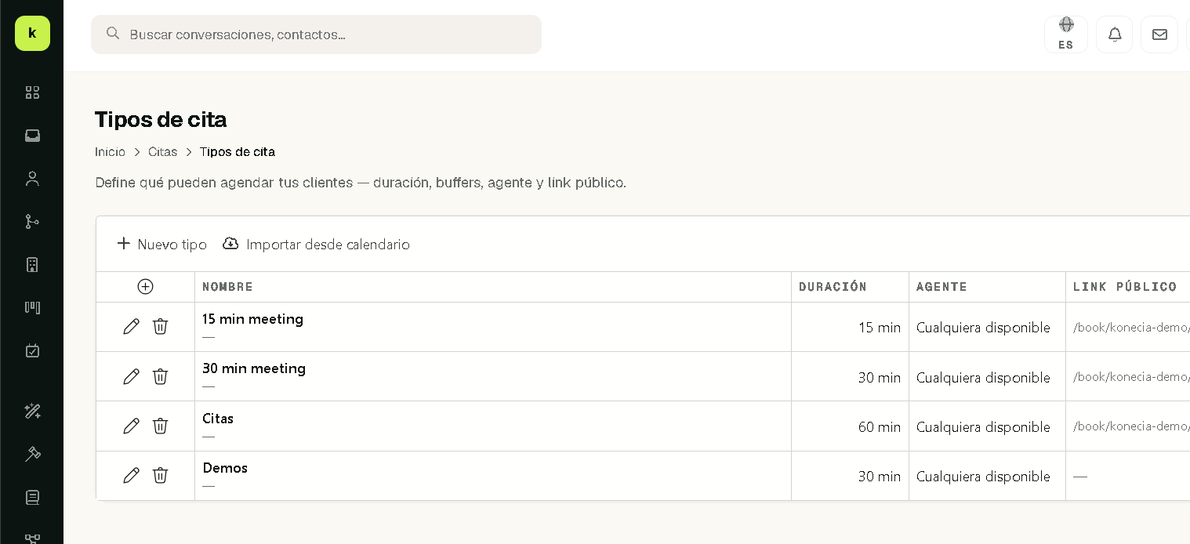This screenshot has height=544, width=1190.
Task: Click the green k logo icon
Action: [32, 33]
